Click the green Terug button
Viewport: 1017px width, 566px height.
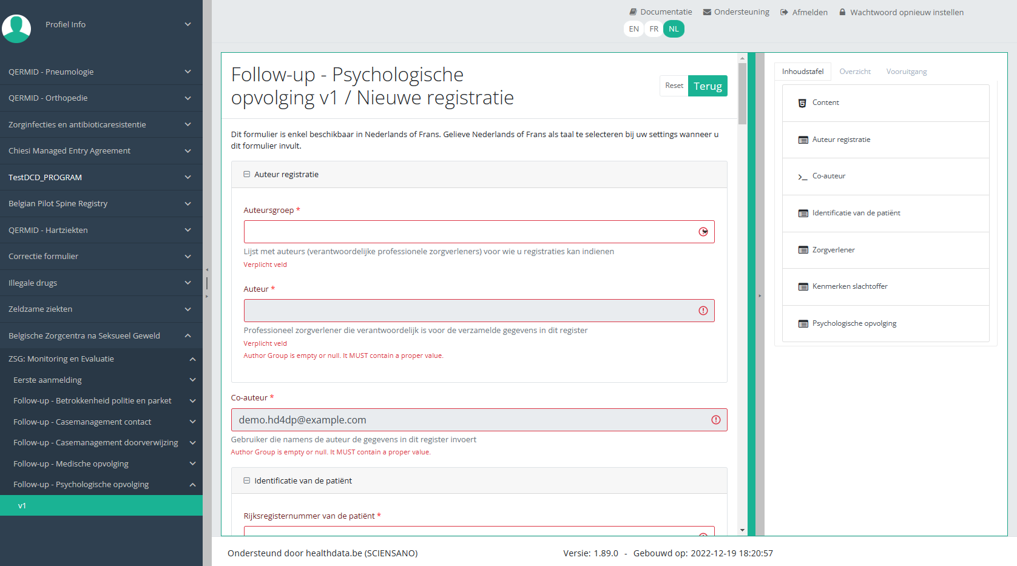pos(708,86)
